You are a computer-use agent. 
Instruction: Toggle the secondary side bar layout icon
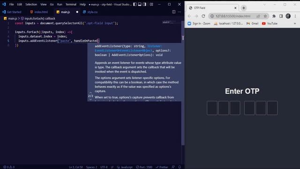(144, 4)
